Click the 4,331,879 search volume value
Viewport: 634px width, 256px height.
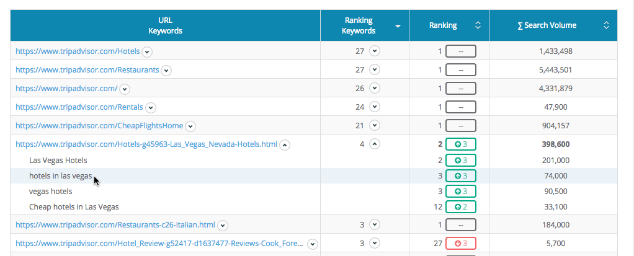pos(556,89)
